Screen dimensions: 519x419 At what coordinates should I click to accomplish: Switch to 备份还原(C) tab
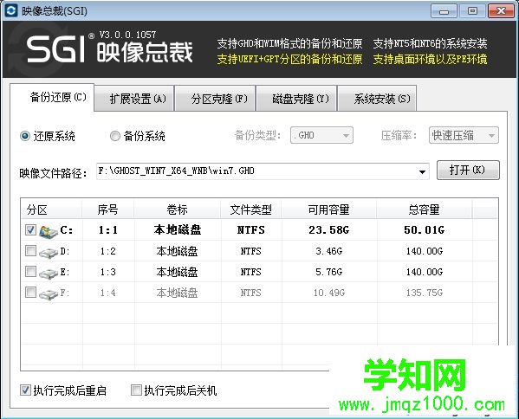point(52,98)
